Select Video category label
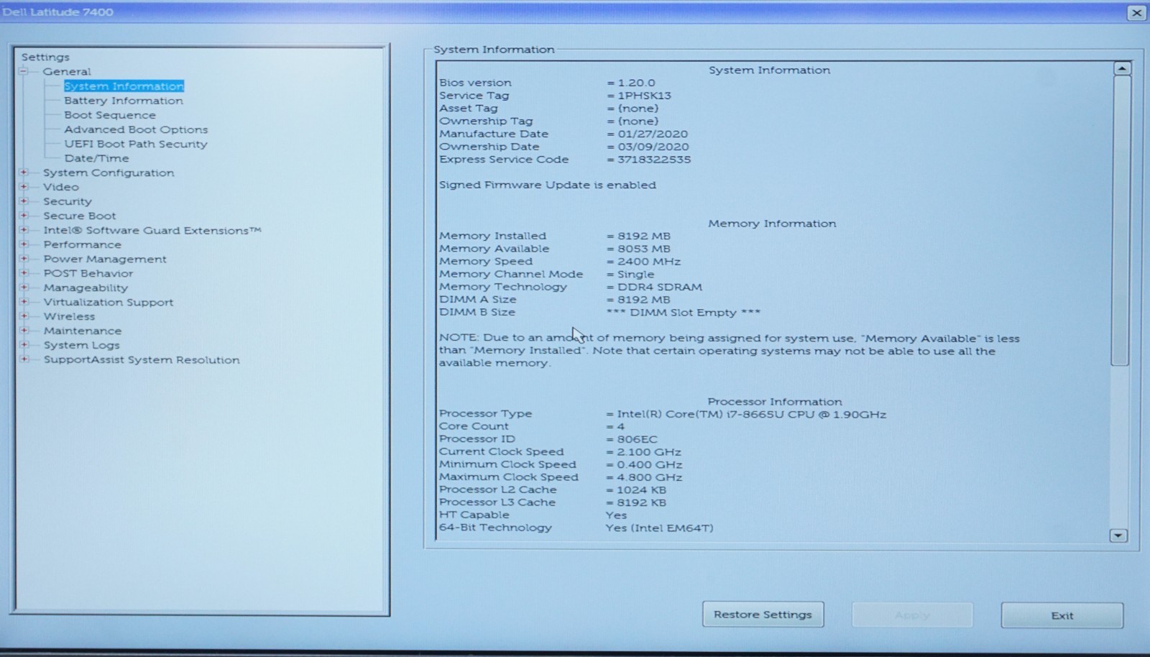 coord(61,187)
